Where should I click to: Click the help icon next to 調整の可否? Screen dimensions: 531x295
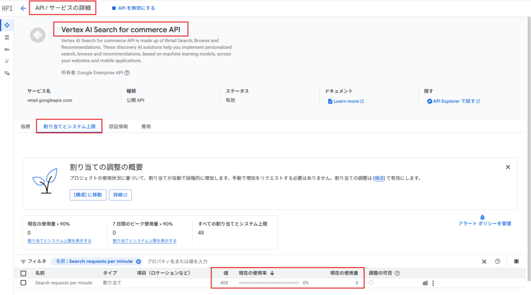[397, 273]
